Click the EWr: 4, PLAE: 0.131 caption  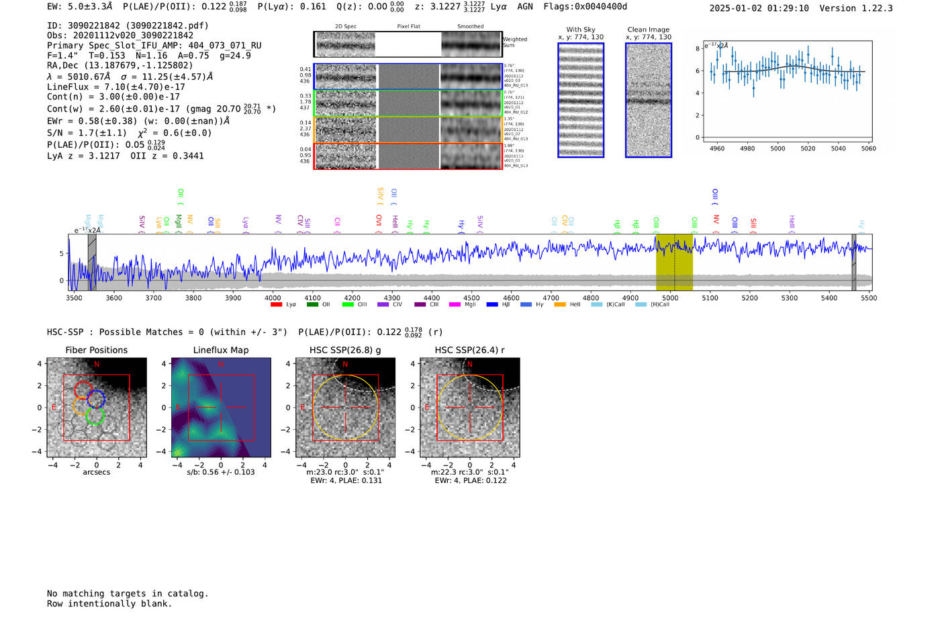[x=346, y=481]
